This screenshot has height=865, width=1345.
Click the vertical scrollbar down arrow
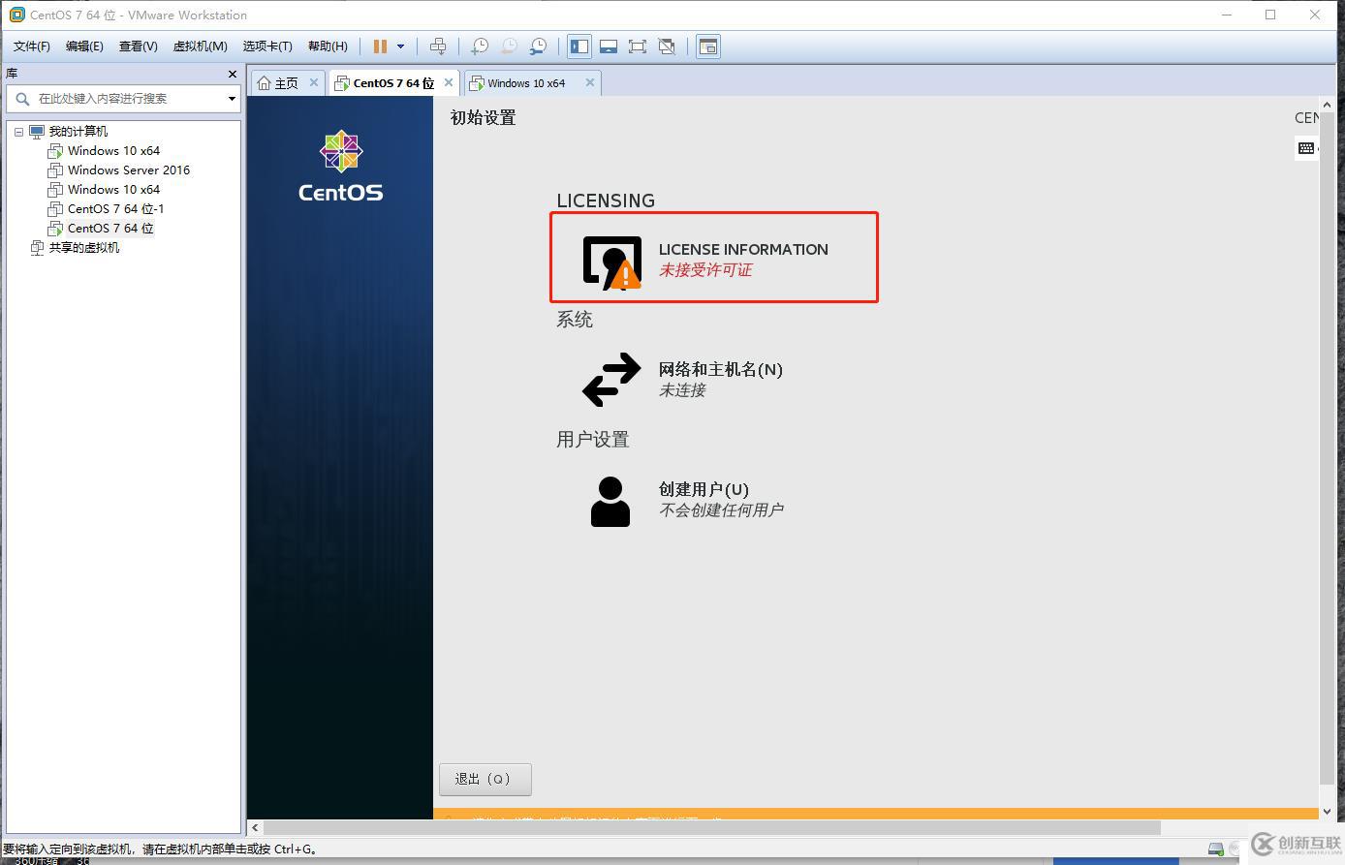pos(1327,813)
